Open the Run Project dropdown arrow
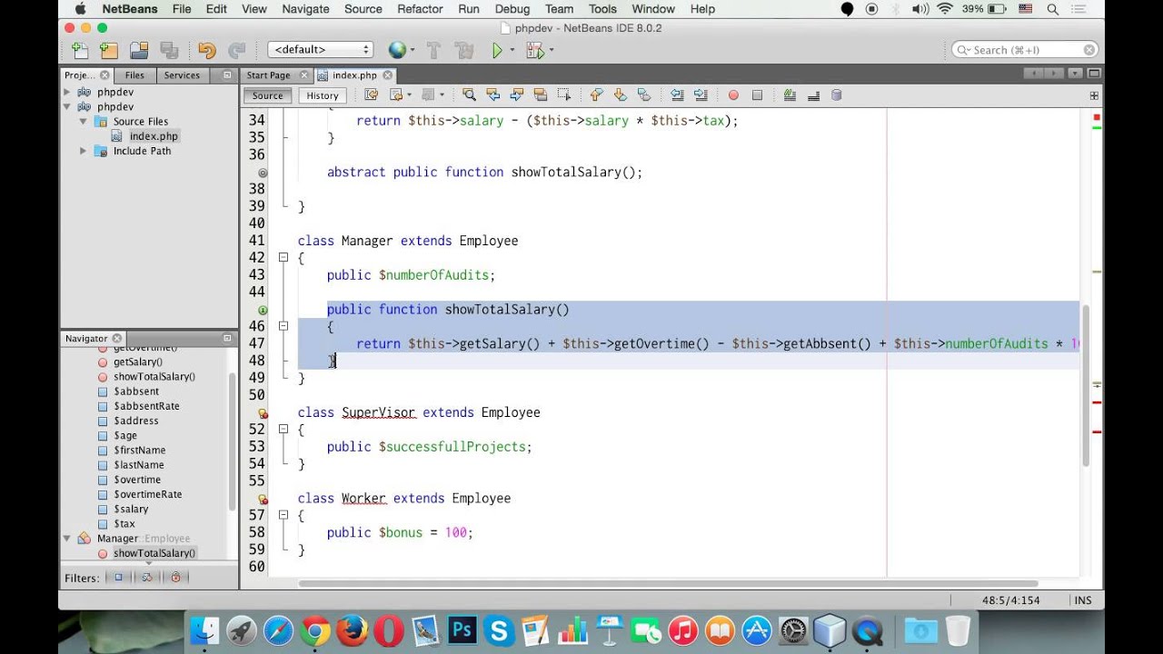 [x=512, y=51]
